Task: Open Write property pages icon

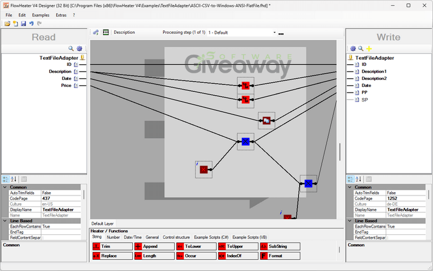Action: pyautogui.click(x=369, y=179)
